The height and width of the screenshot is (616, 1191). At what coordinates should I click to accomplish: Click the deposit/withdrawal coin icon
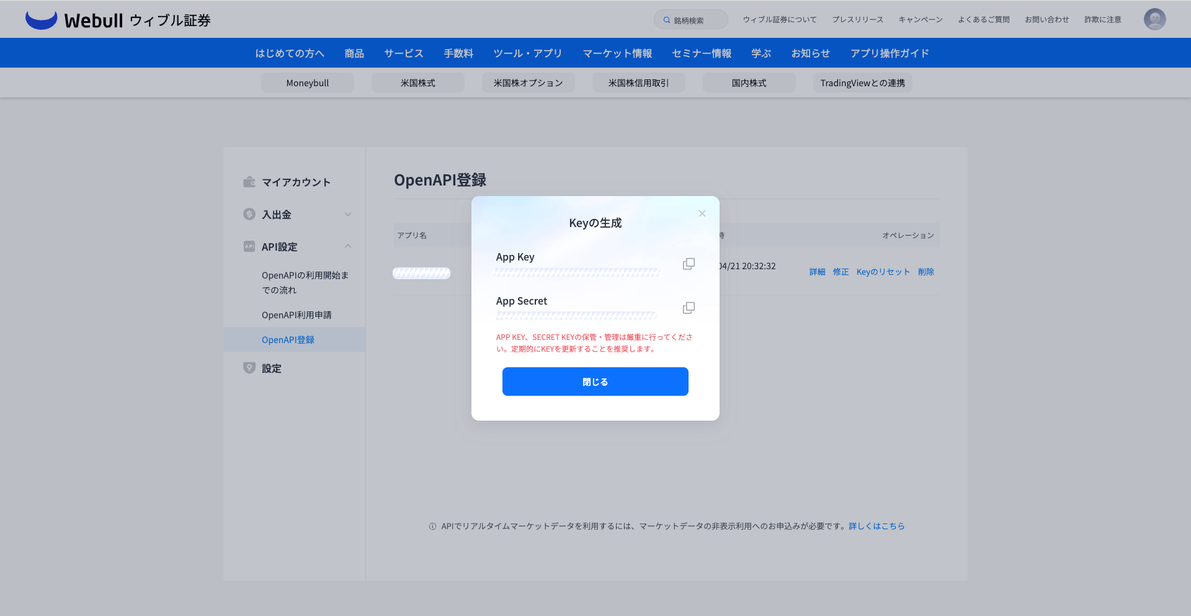pos(249,214)
